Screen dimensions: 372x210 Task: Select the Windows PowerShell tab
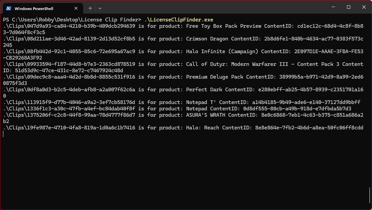[x=43, y=9]
